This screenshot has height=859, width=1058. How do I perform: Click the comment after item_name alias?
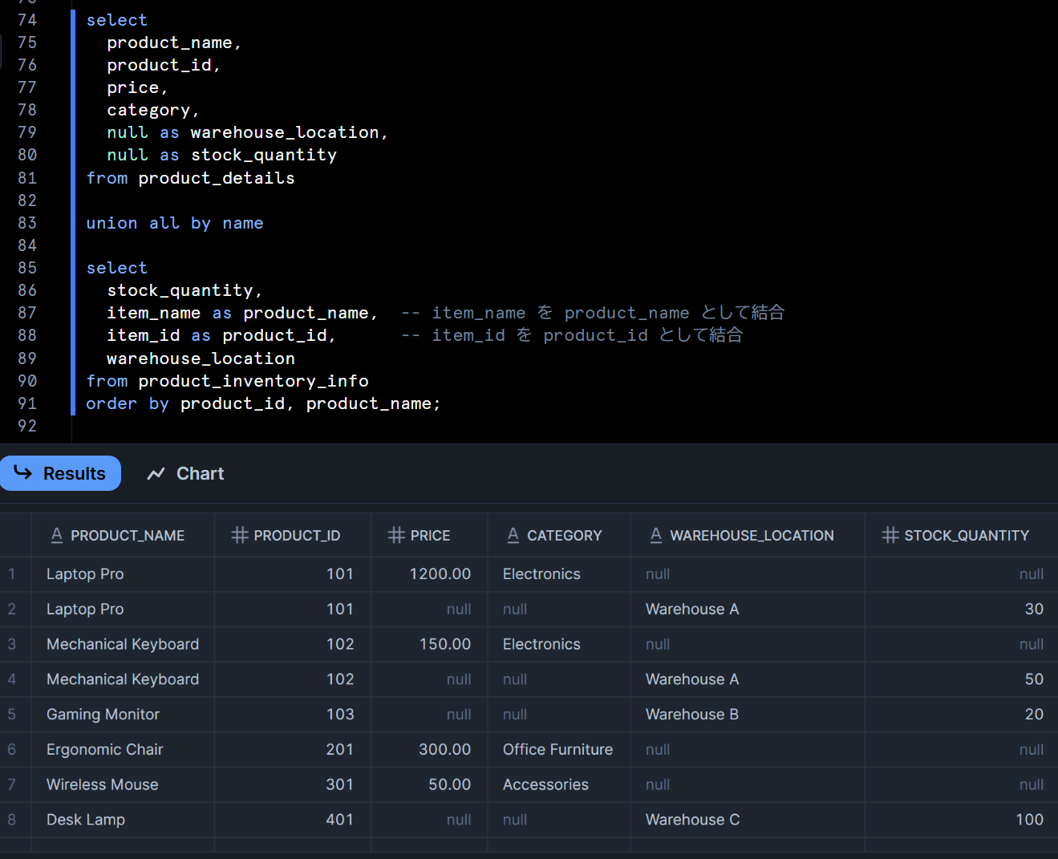pos(593,313)
